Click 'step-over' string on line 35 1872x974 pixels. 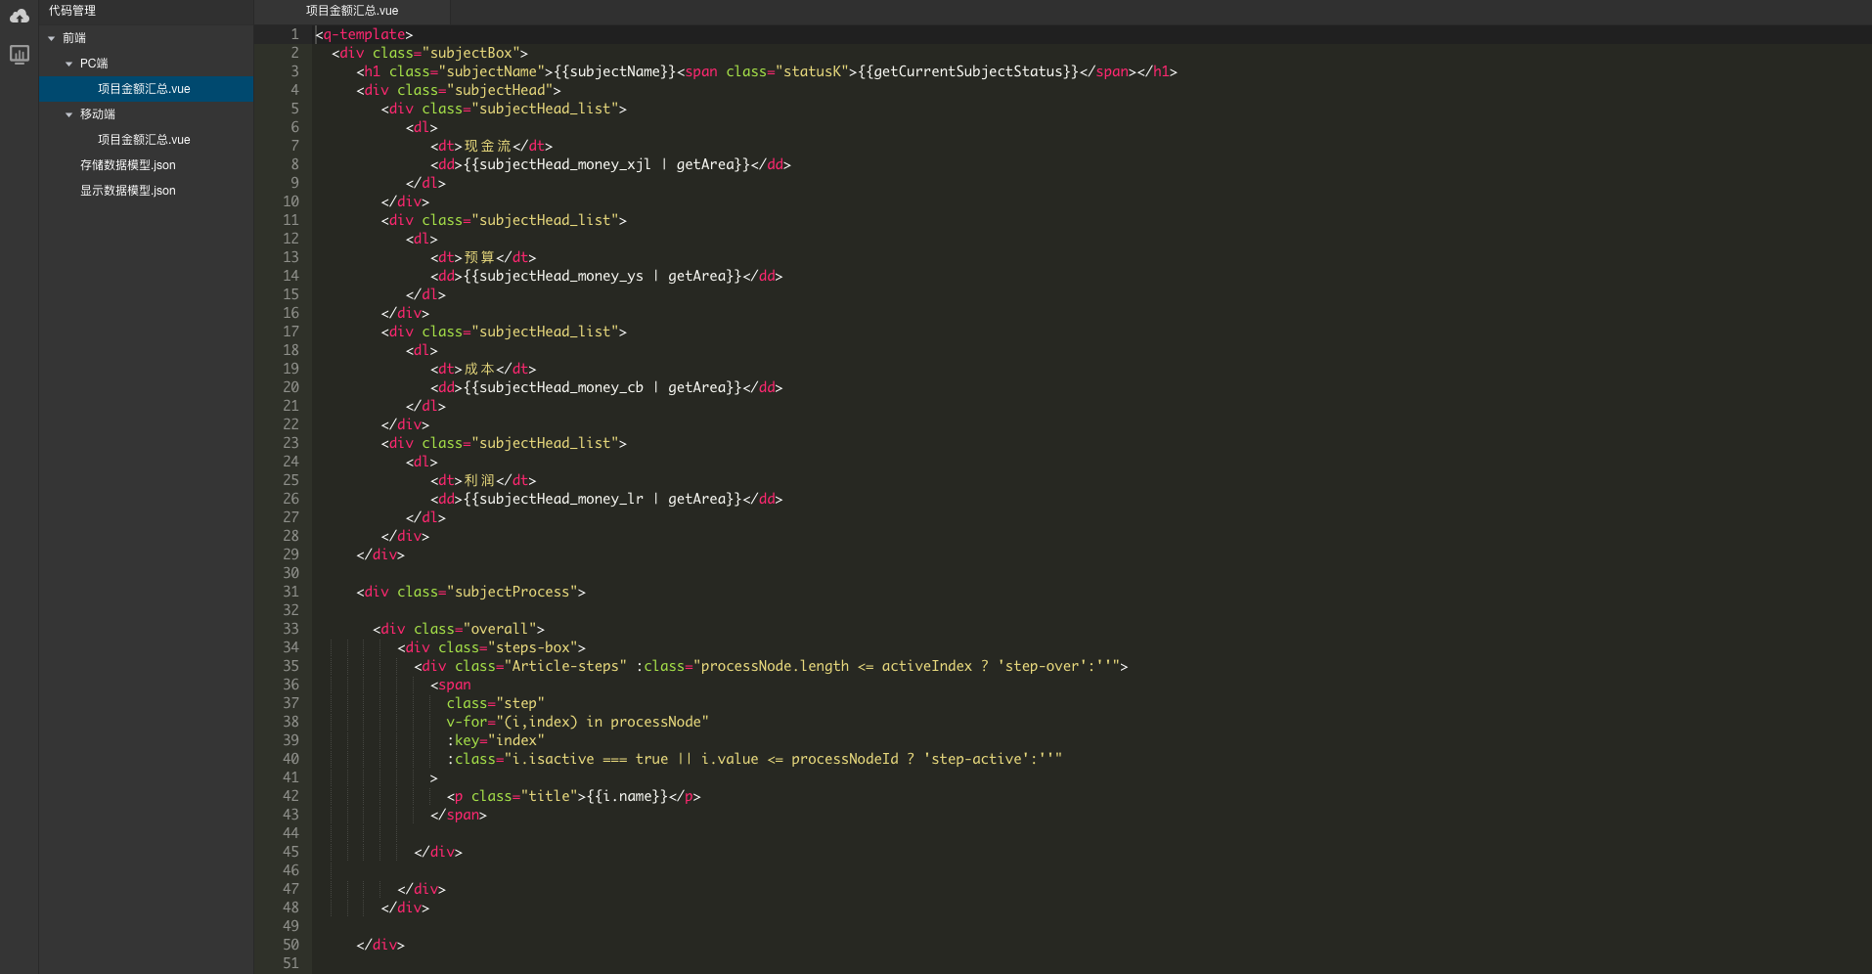[x=1043, y=666]
